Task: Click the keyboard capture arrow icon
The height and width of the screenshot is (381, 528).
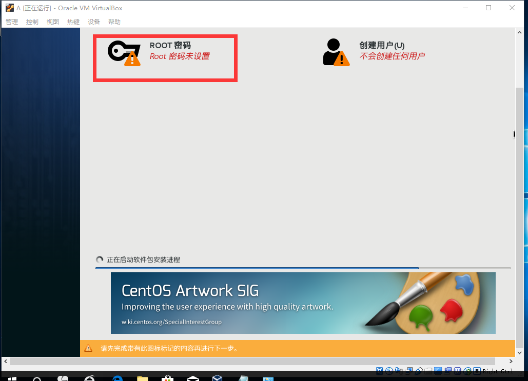Action: click(477, 371)
